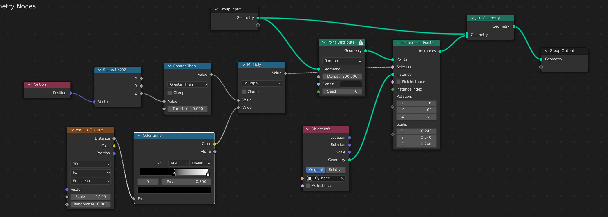Click the ColorRamp black color swatch
Viewport: 608px width, 217px height.
[x=174, y=190]
